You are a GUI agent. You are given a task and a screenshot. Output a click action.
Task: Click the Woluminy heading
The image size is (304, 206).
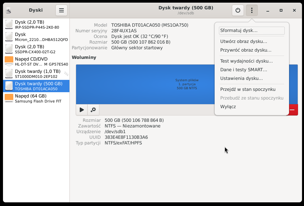click(84, 57)
